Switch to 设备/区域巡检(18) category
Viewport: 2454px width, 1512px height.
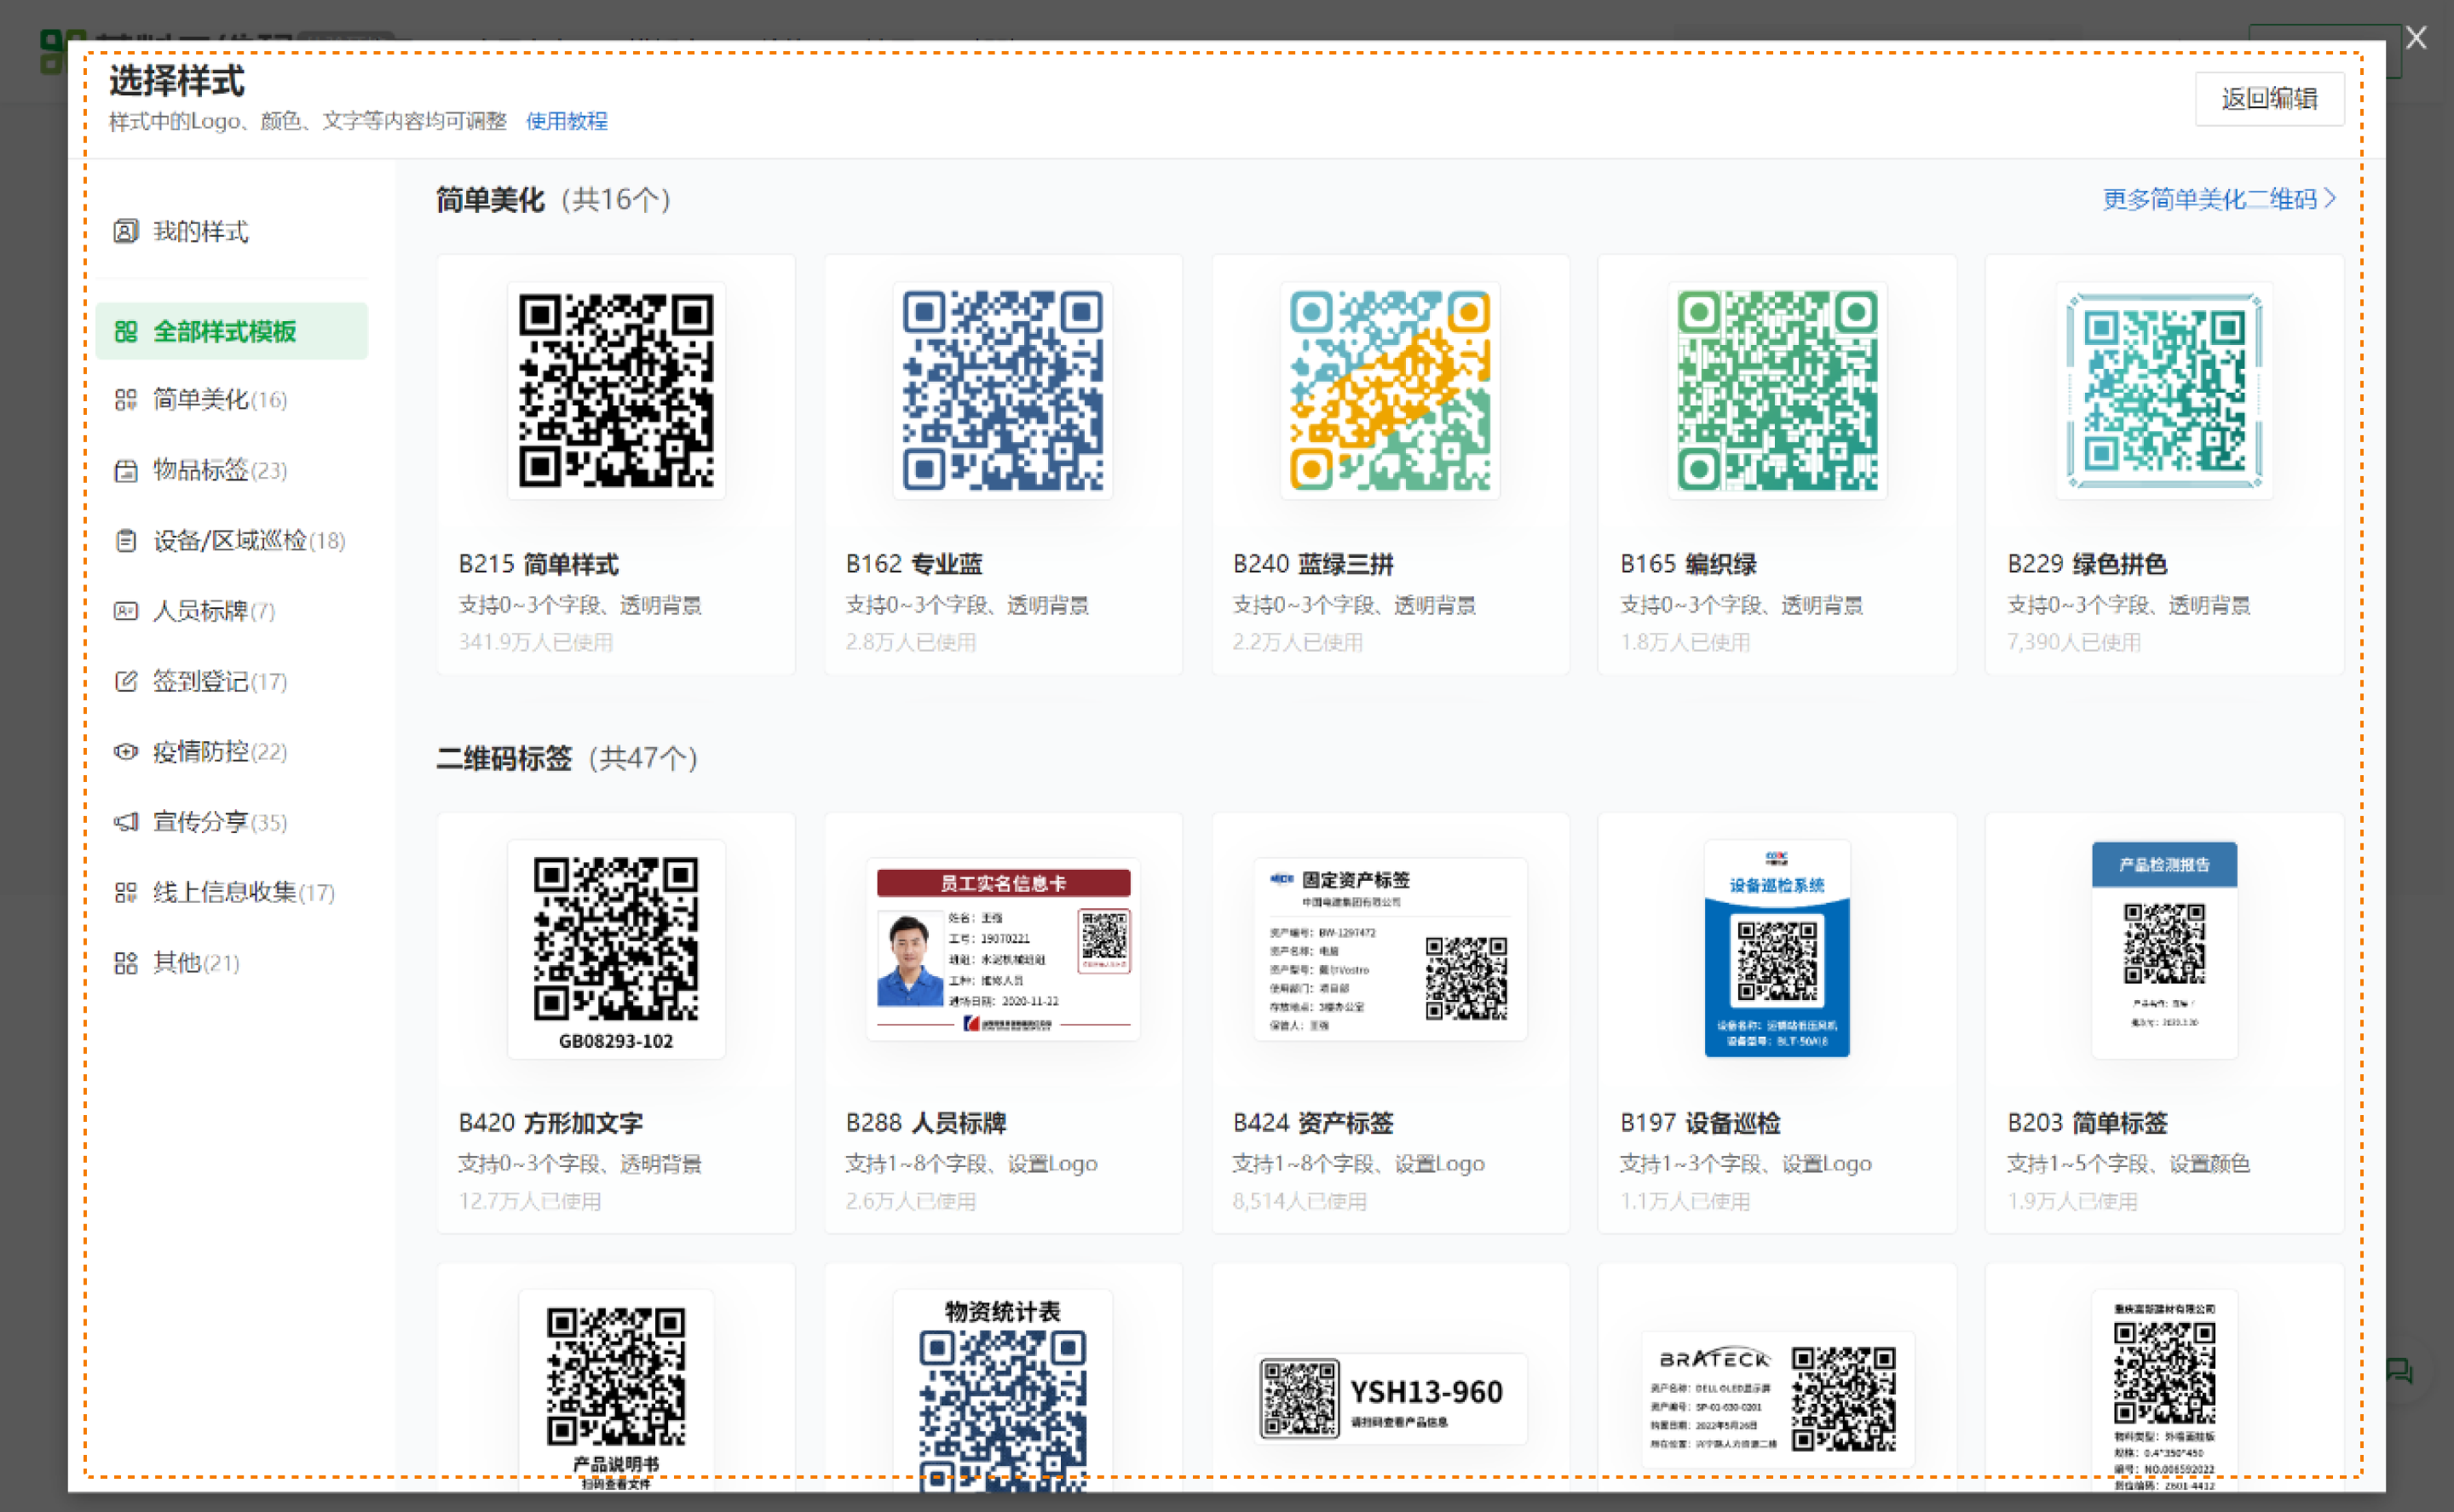232,540
